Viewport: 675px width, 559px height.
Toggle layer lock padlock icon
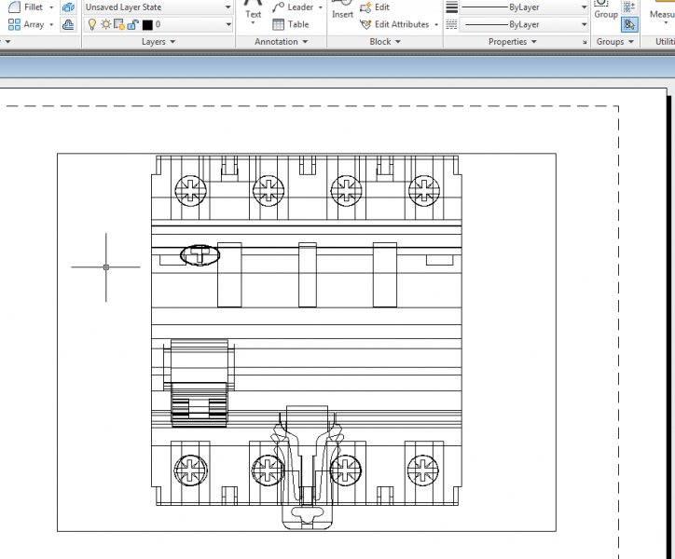click(x=132, y=24)
